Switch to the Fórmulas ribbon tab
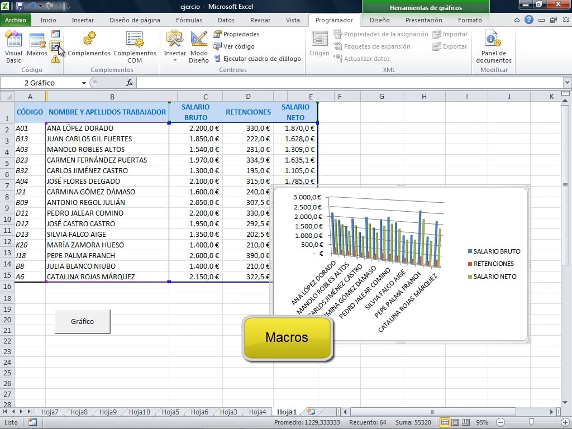 pos(189,20)
